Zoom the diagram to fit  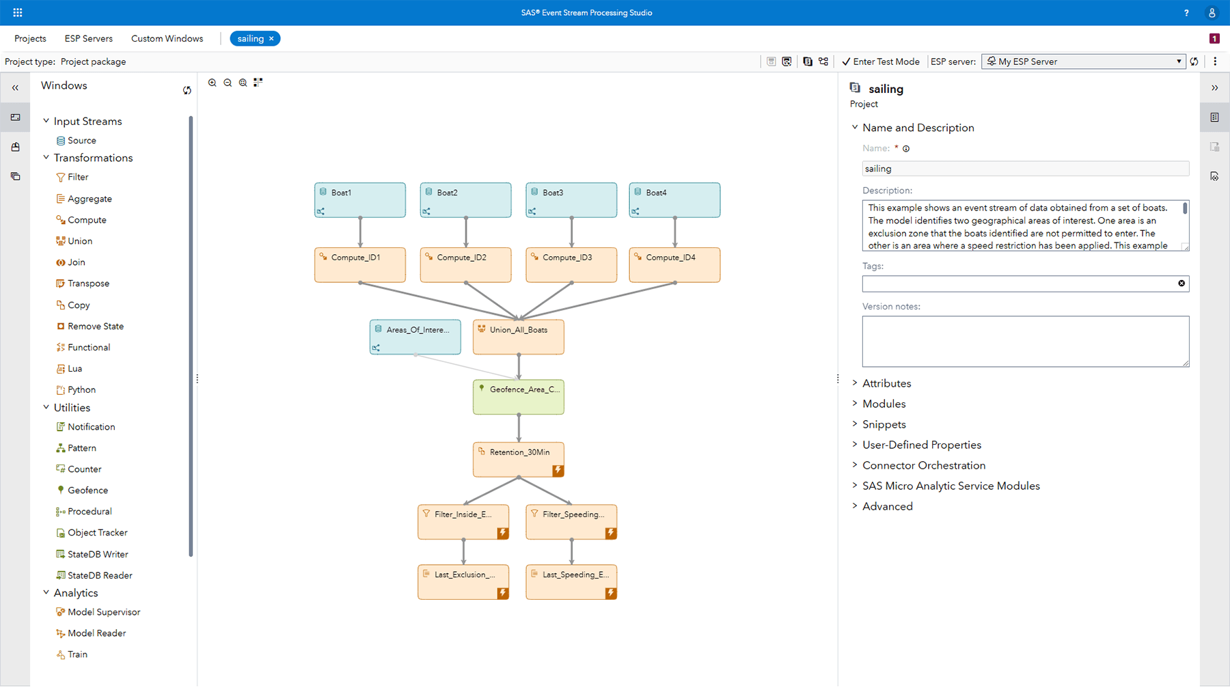tap(243, 83)
